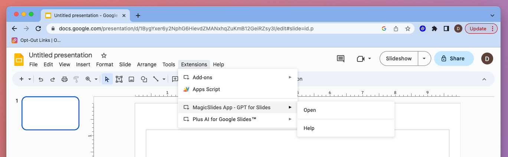Click Open in the MagicSlides submenu
The width and height of the screenshot is (508, 157).
[x=346, y=110]
